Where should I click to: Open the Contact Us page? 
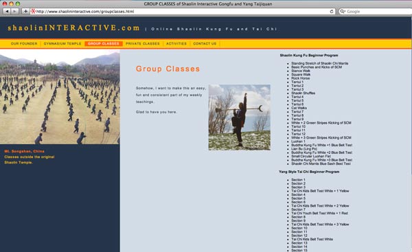click(205, 44)
